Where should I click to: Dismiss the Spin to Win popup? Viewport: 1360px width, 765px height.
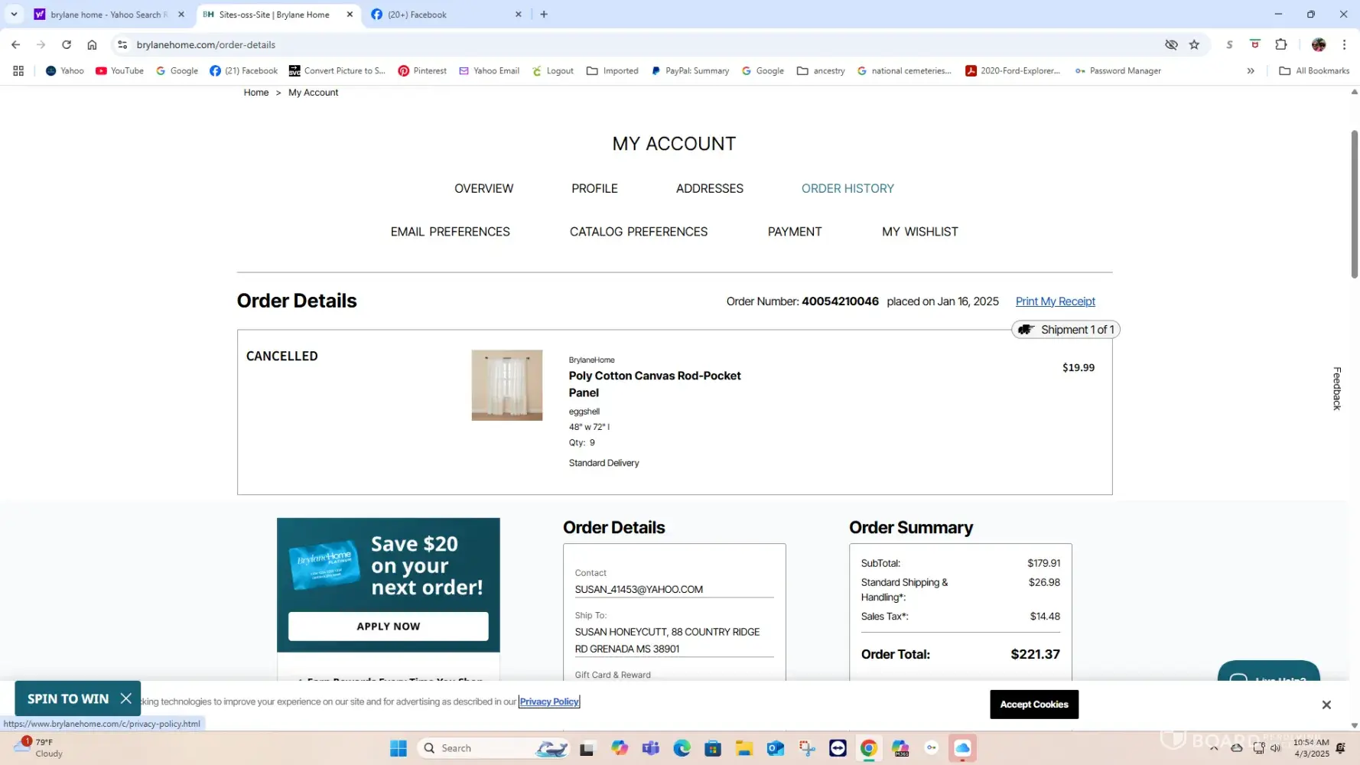coord(126,698)
